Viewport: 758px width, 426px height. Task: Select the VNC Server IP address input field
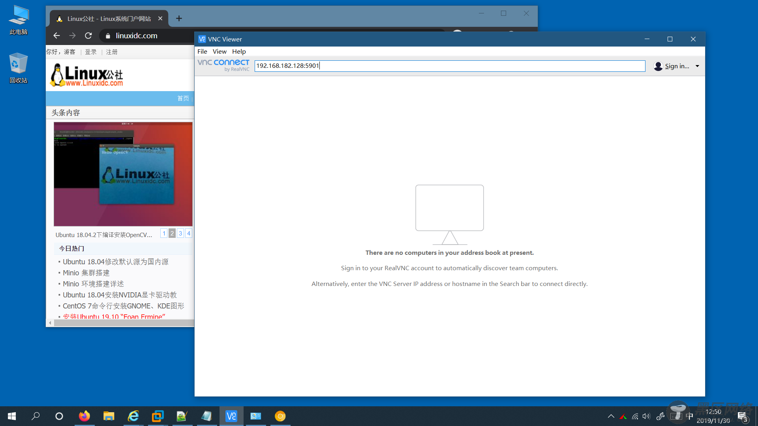449,65
